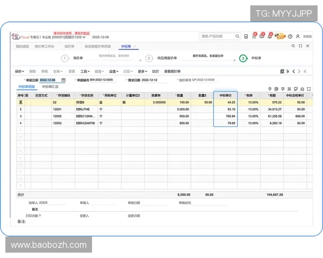Click step 3 中标单 circle
The image size is (323, 258).
tap(243, 58)
